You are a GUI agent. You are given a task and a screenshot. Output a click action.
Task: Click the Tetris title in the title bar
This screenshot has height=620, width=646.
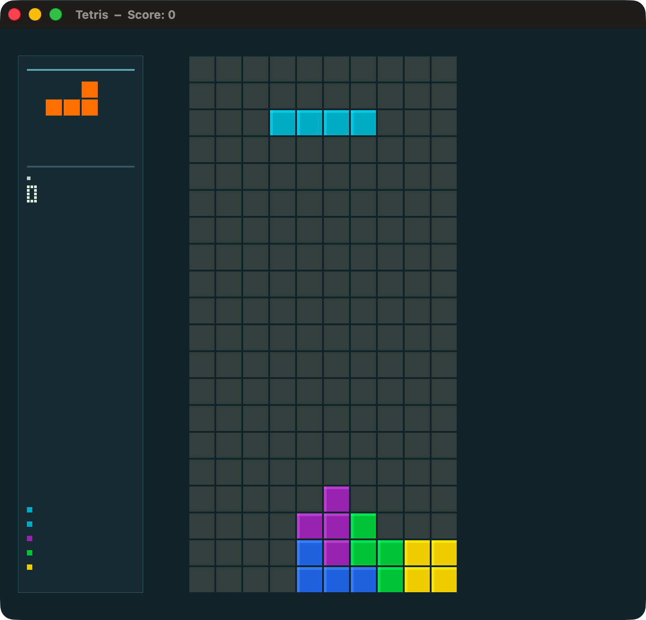[x=92, y=14]
